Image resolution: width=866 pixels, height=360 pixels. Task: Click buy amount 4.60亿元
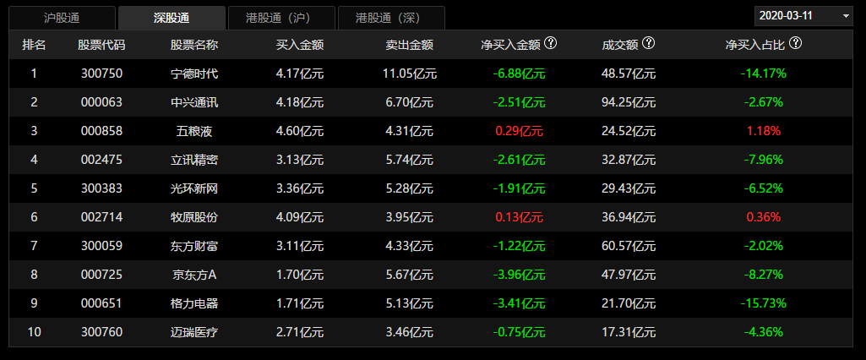(x=300, y=131)
